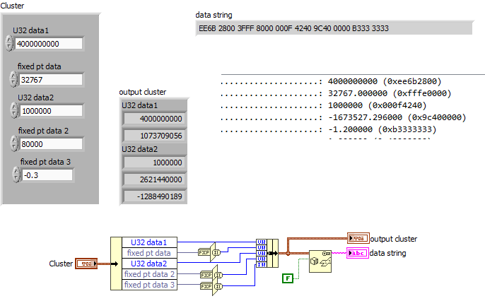Click the fixed pt data 3 field showing -0.3

pos(47,175)
